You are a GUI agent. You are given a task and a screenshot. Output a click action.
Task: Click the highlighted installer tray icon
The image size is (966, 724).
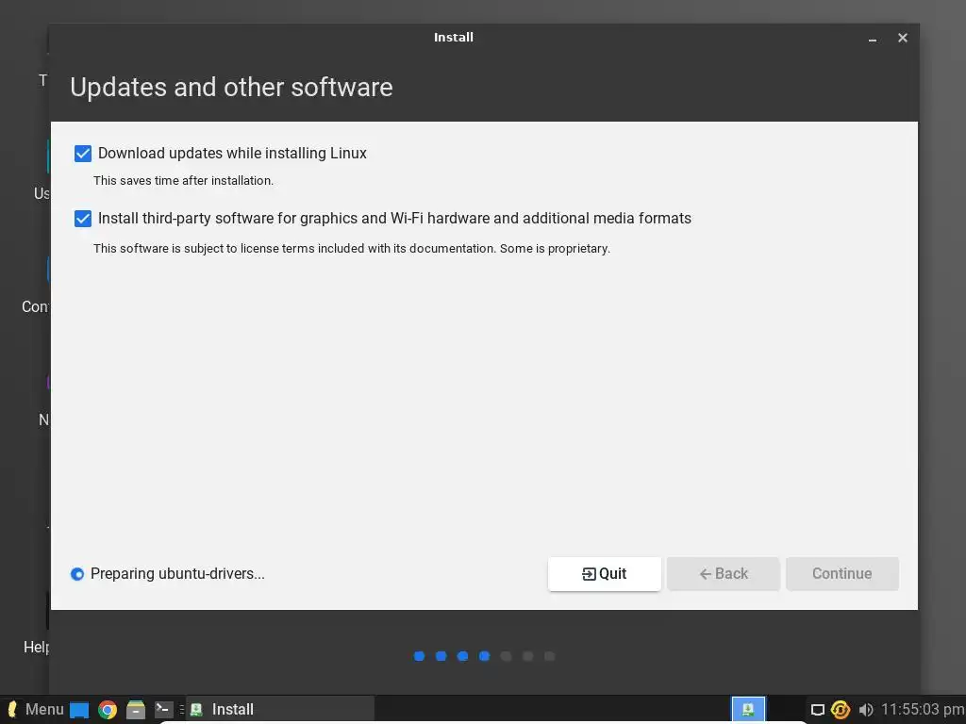pyautogui.click(x=748, y=709)
